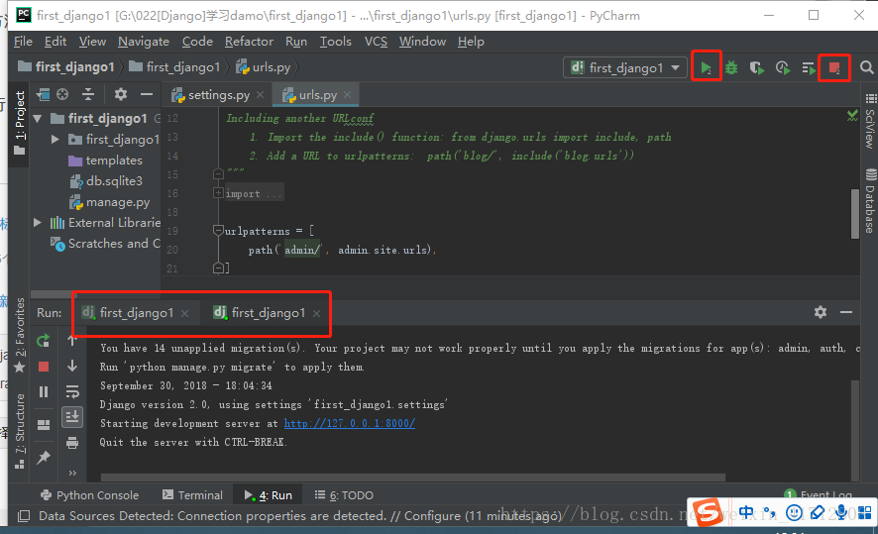878x534 pixels.
Task: Rerun the server with the green rerun icon
Action: [44, 341]
